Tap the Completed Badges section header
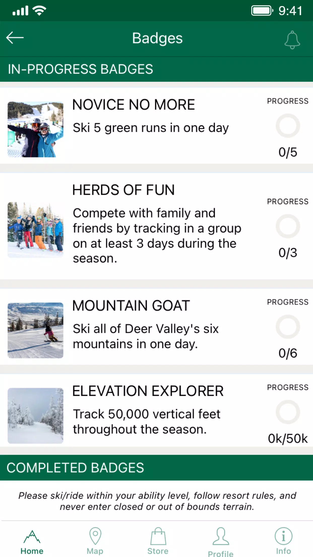The width and height of the screenshot is (313, 557). coord(75,468)
